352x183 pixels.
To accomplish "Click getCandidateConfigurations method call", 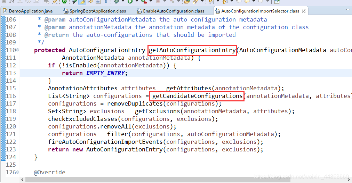I will 197,96.
